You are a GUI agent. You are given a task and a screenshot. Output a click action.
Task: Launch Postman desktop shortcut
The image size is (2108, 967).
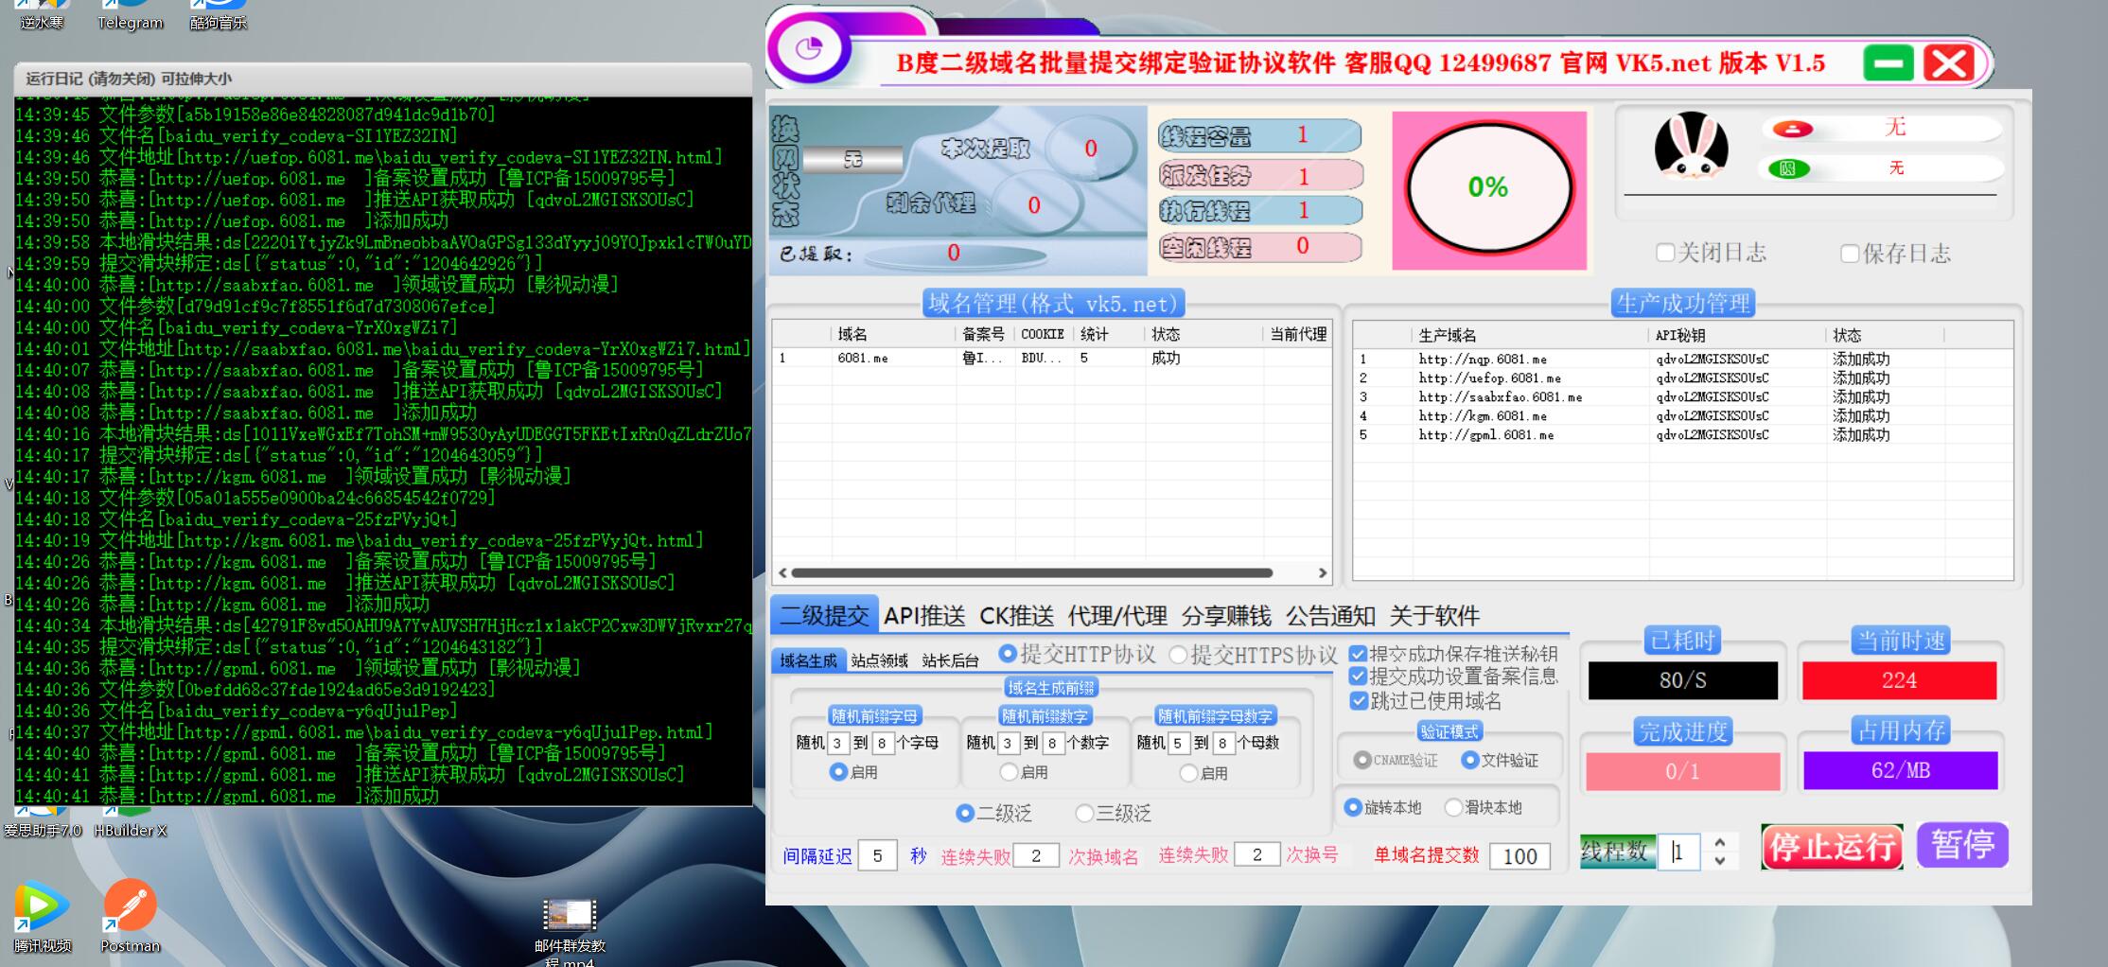tap(130, 915)
